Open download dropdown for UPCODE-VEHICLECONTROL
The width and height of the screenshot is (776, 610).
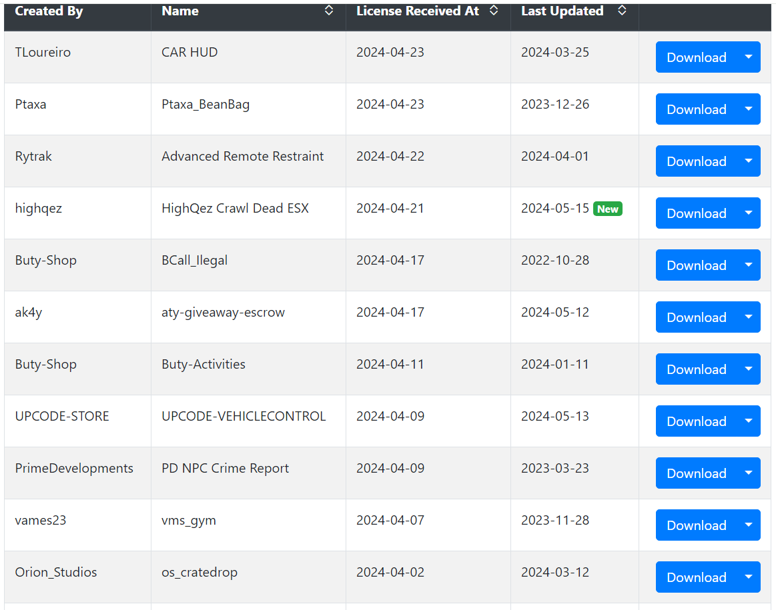(749, 421)
